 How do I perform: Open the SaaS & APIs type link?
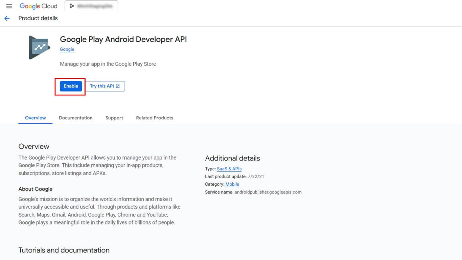[x=229, y=169]
